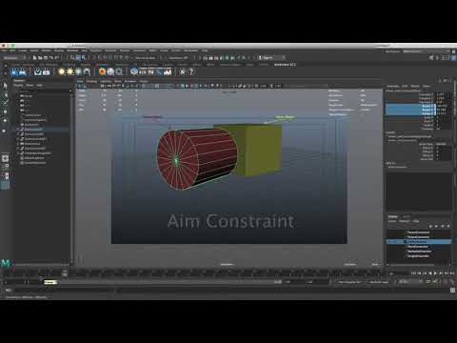
Task: Go to start of playback range
Action: tap(414, 273)
